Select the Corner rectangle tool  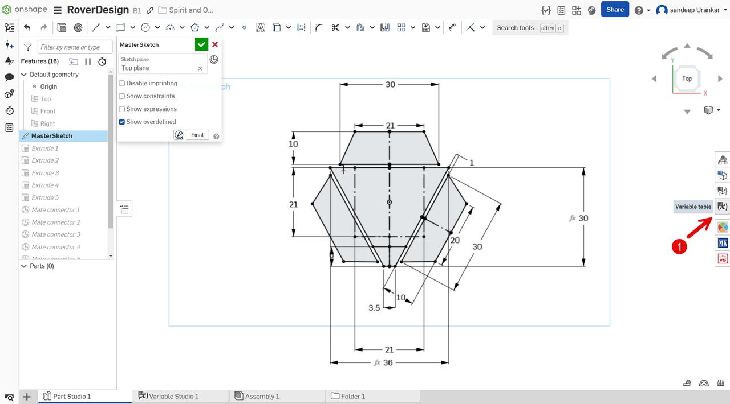click(121, 27)
